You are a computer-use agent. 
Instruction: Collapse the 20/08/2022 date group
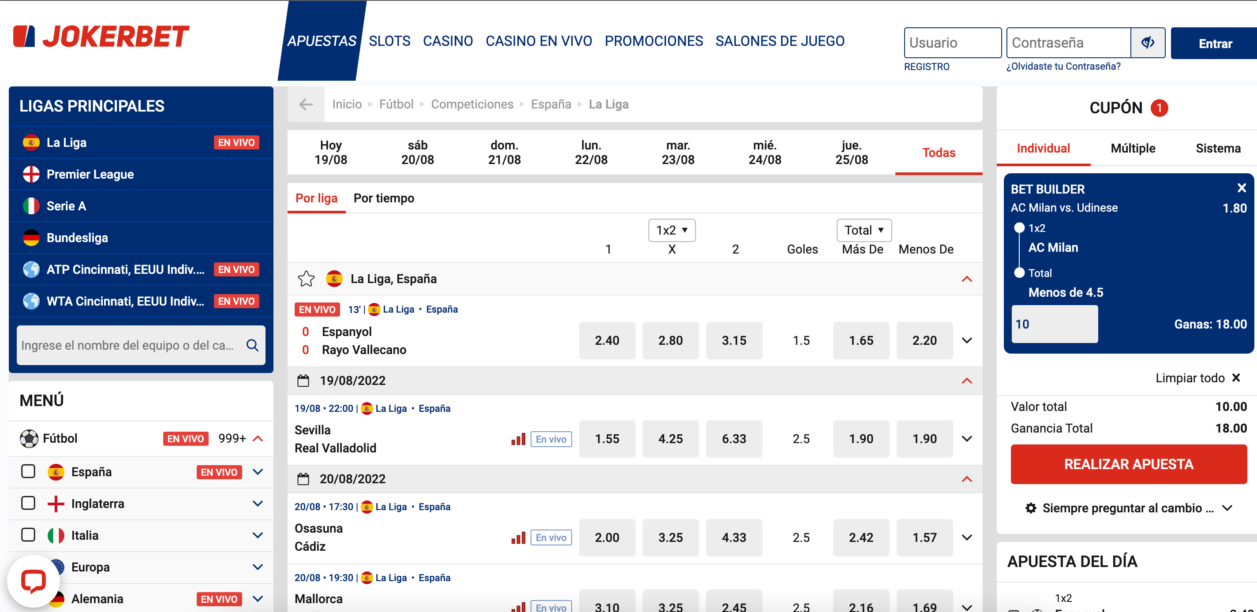pos(967,479)
